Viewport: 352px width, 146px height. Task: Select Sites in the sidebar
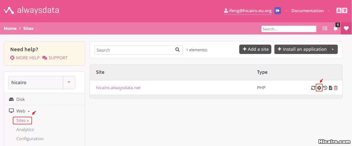(x=22, y=121)
